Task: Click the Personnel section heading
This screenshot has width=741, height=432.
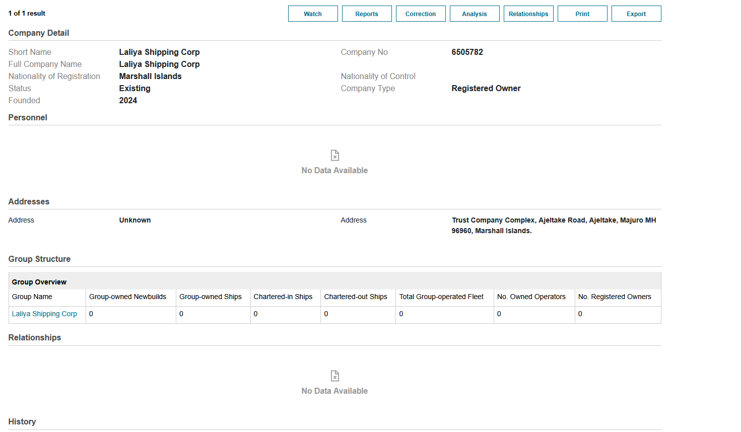Action: coord(28,117)
